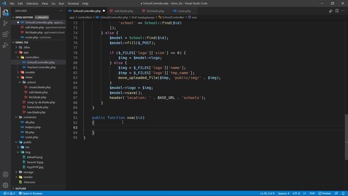Screen dimensions: 348x196
Task: Click the Spaces: 4 indentation indicator
Action: pyautogui.click(x=283, y=193)
